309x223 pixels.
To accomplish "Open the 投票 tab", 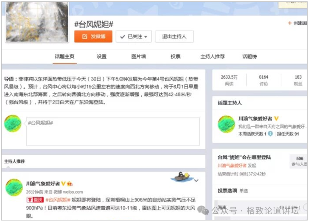I will click(x=175, y=57).
